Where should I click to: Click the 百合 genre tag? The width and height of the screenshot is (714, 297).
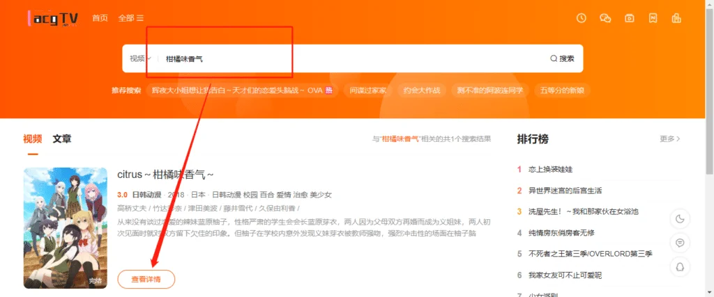pyautogui.click(x=267, y=195)
